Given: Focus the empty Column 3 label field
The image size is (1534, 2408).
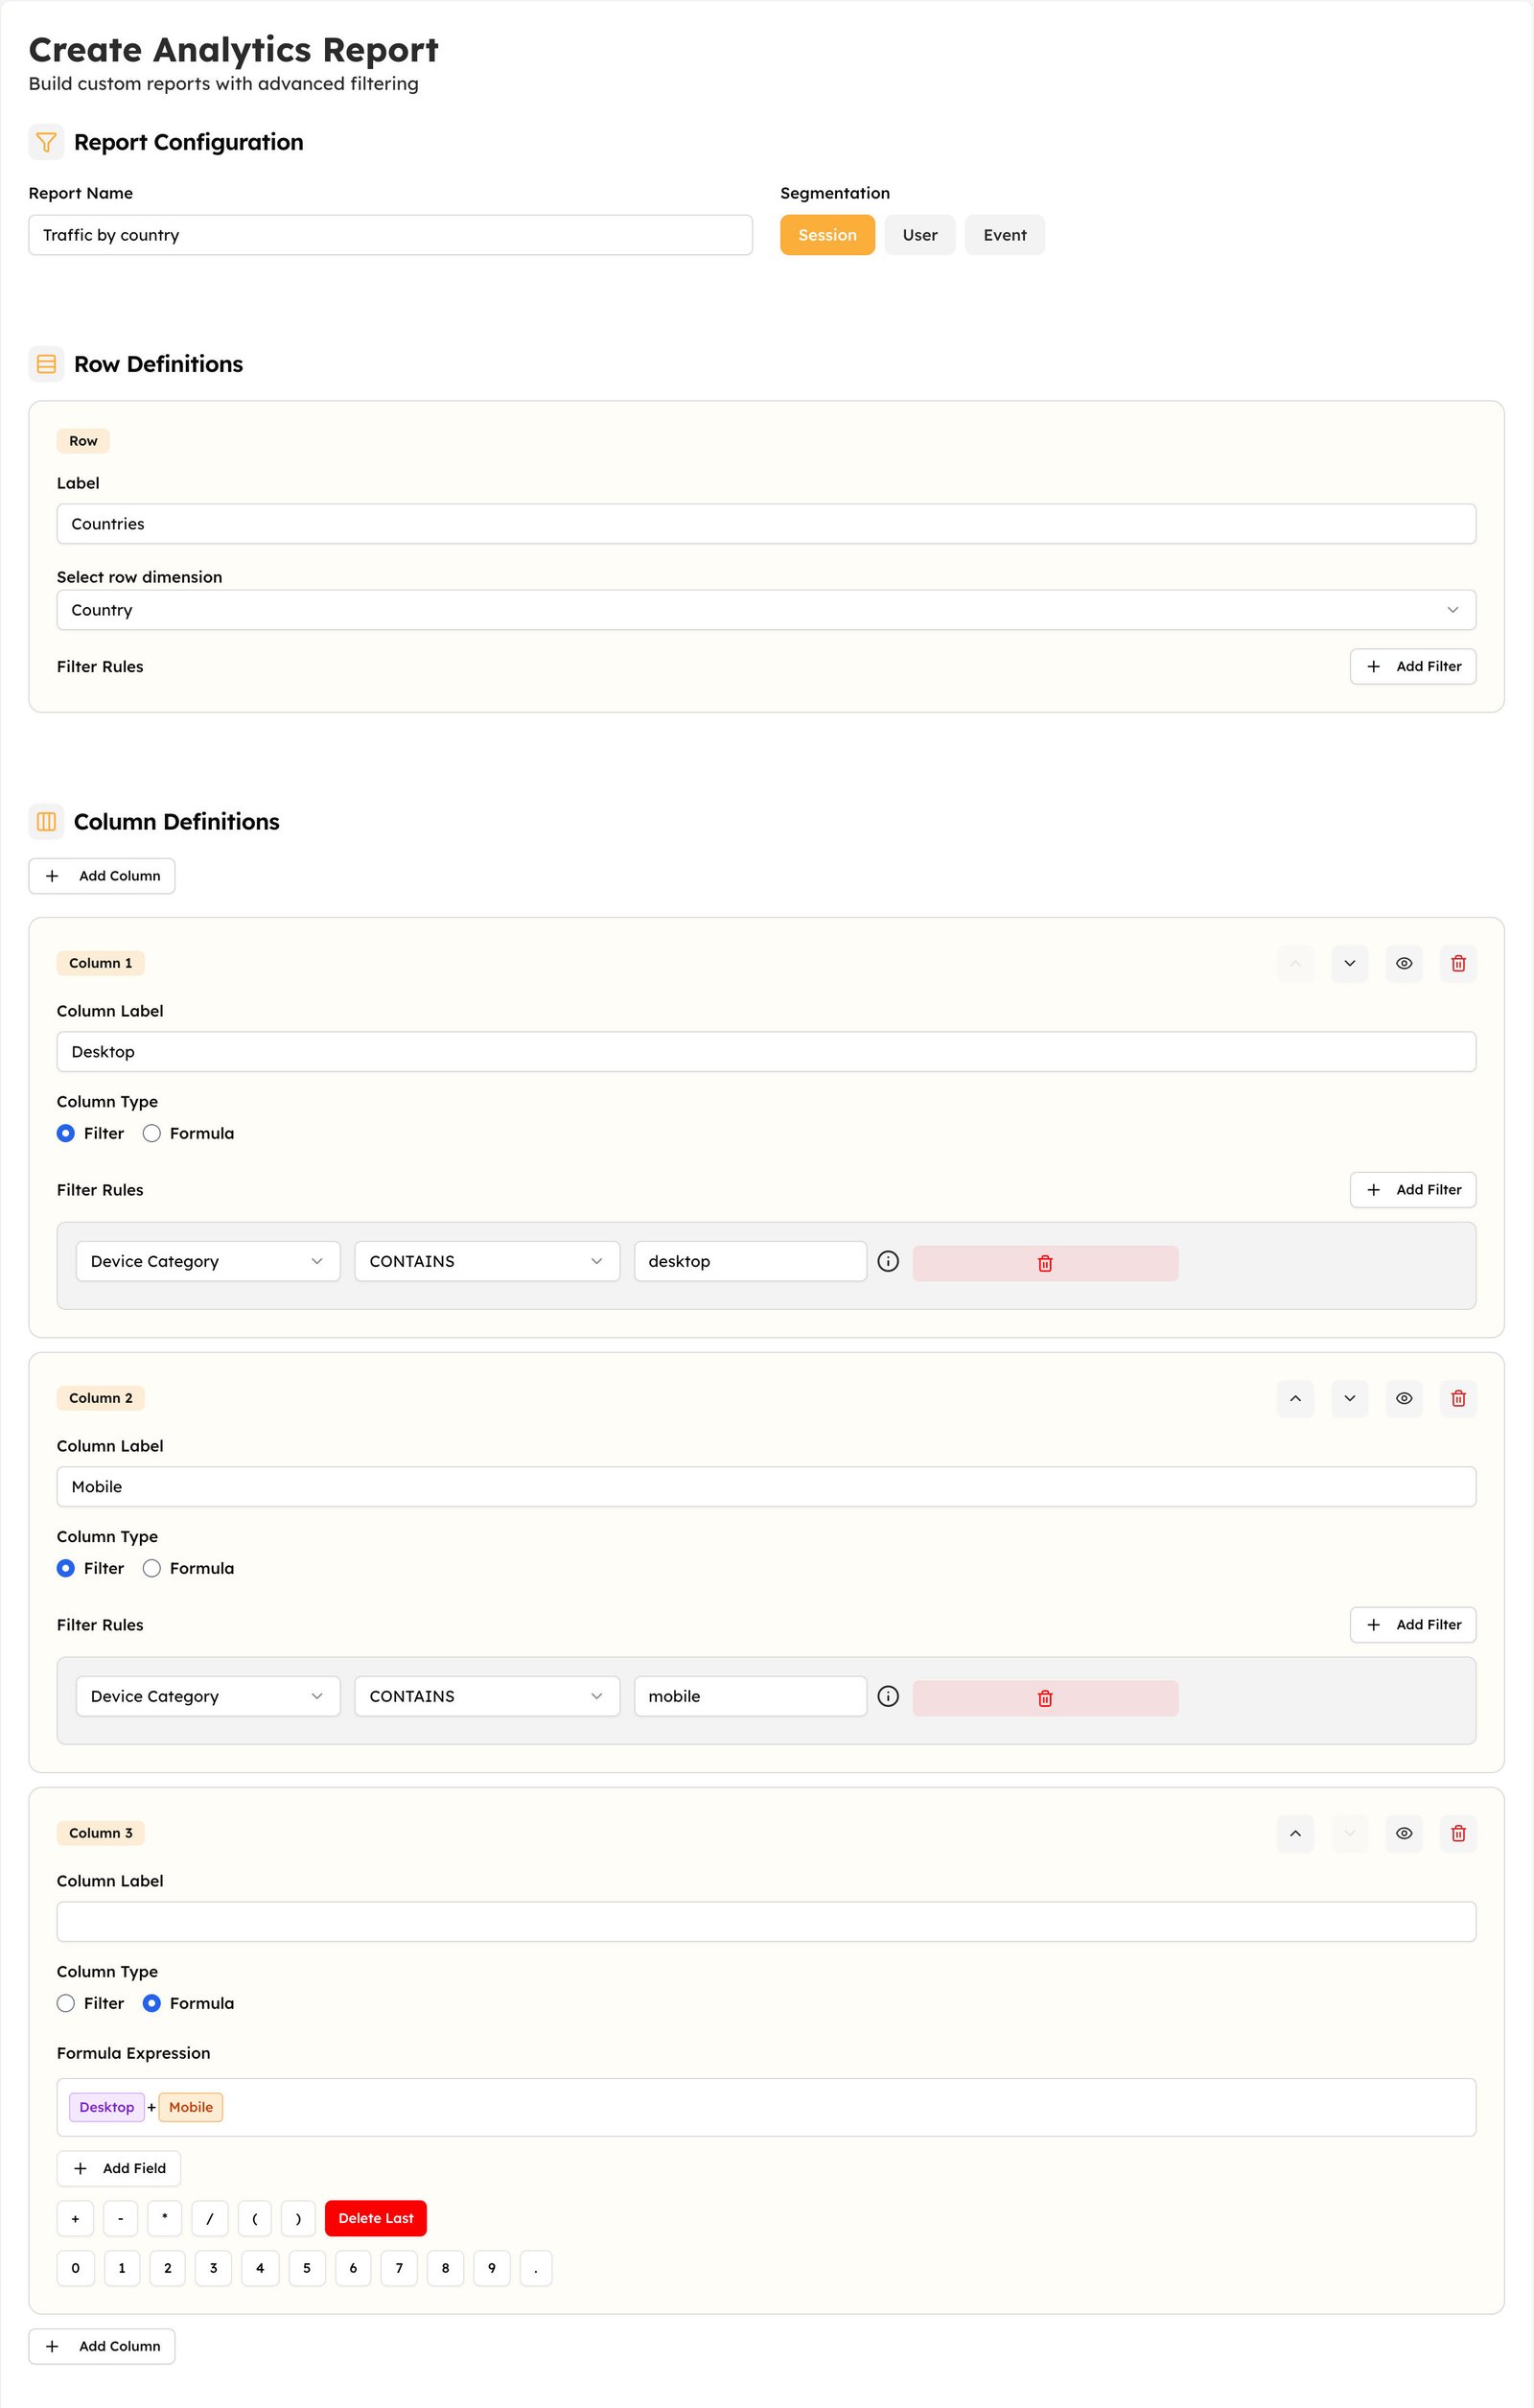Looking at the screenshot, I should tap(766, 1922).
